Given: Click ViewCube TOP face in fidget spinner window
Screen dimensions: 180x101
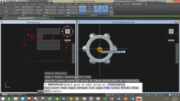Looking at the screenshot, I should pos(171,31).
